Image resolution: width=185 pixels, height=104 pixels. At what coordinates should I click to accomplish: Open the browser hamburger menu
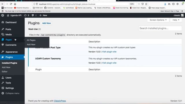pos(182,4)
